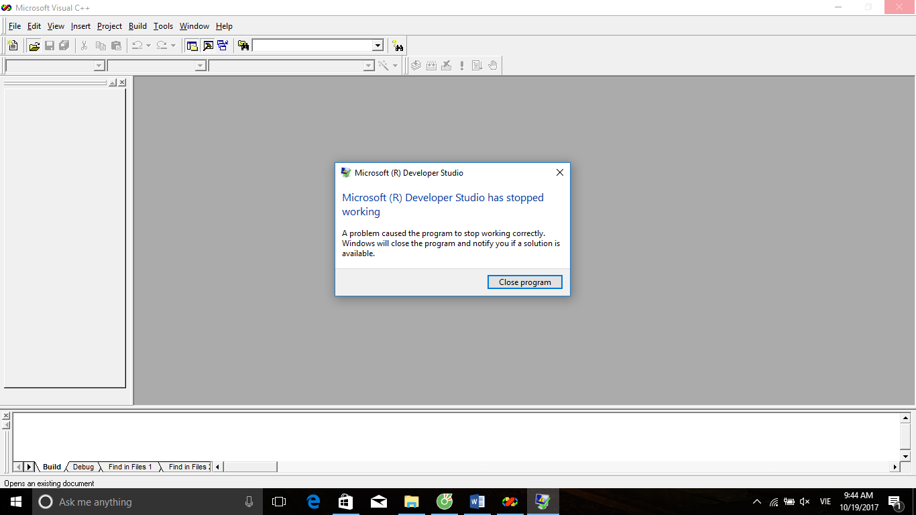Open the Help menu

point(224,26)
